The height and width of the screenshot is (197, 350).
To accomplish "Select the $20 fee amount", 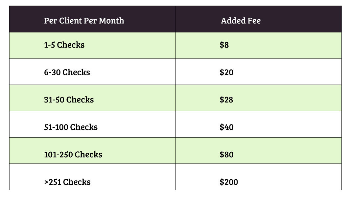I will point(226,72).
